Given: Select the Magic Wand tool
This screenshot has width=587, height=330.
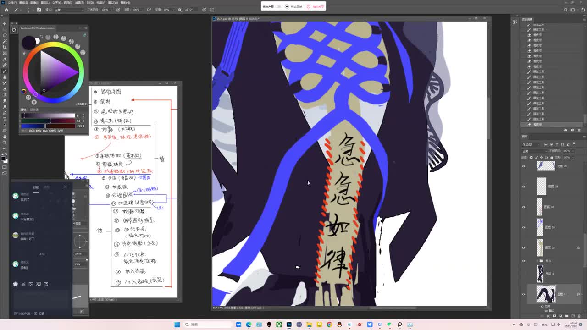Looking at the screenshot, I should (5, 41).
